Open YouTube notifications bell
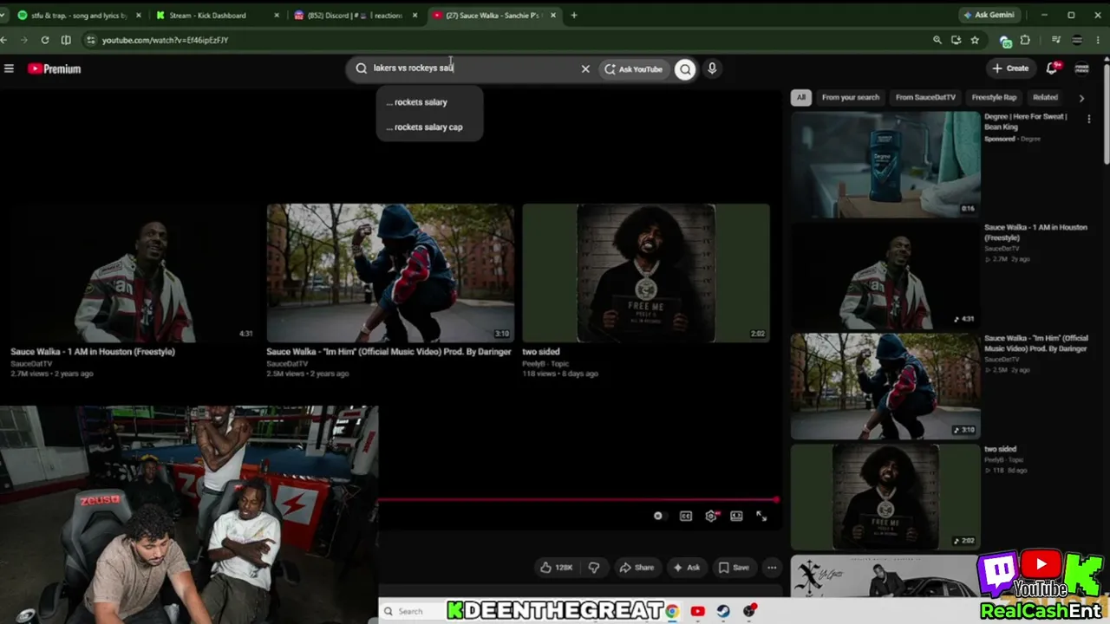 click(1052, 68)
